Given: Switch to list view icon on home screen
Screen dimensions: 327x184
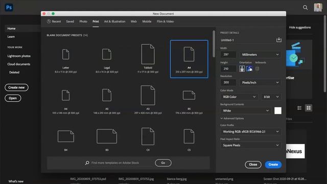Looking at the screenshot, I should point(299,108).
